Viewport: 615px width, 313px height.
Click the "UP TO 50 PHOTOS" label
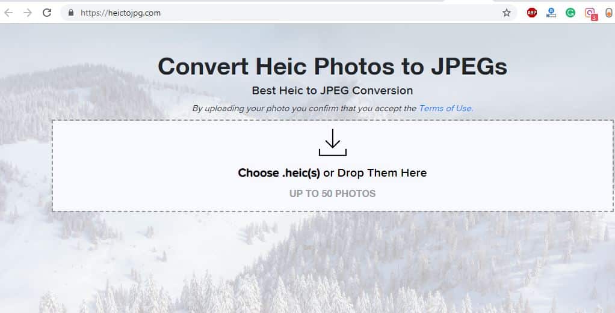332,193
